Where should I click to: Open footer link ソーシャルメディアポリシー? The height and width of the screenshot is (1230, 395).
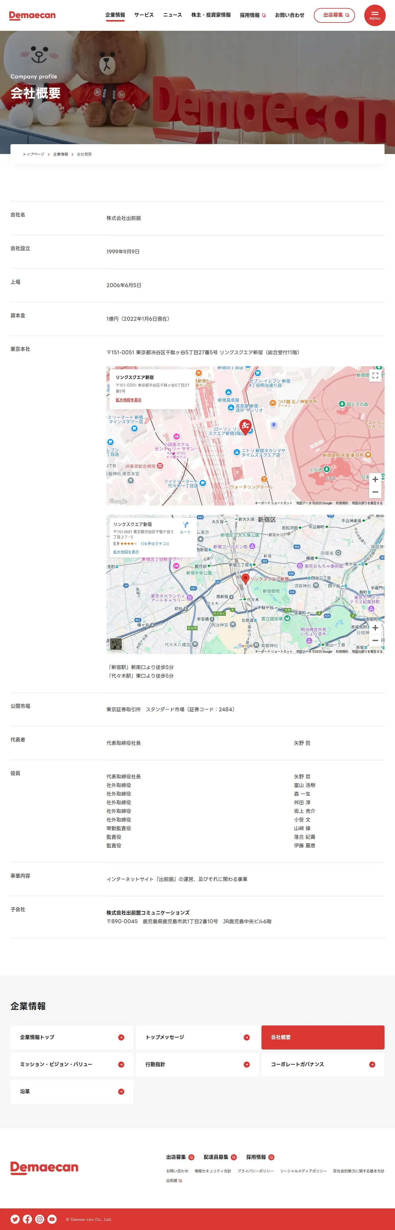303,1171
